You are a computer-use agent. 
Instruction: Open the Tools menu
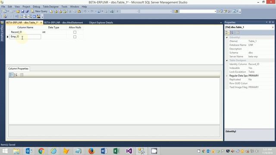(x=64, y=7)
